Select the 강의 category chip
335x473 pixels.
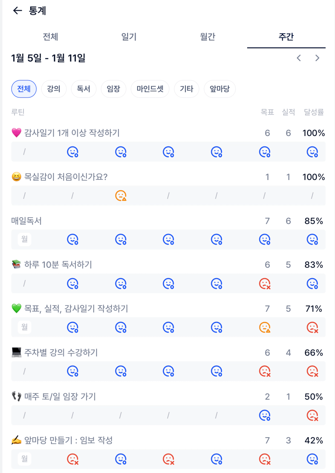click(54, 89)
